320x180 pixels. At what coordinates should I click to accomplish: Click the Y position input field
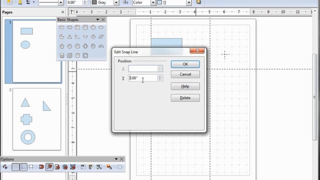pyautogui.click(x=143, y=78)
